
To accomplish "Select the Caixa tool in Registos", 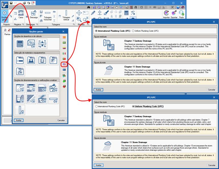I will tap(21, 14).
